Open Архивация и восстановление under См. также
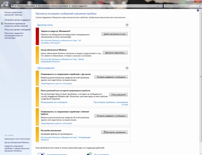 coord(17,139)
